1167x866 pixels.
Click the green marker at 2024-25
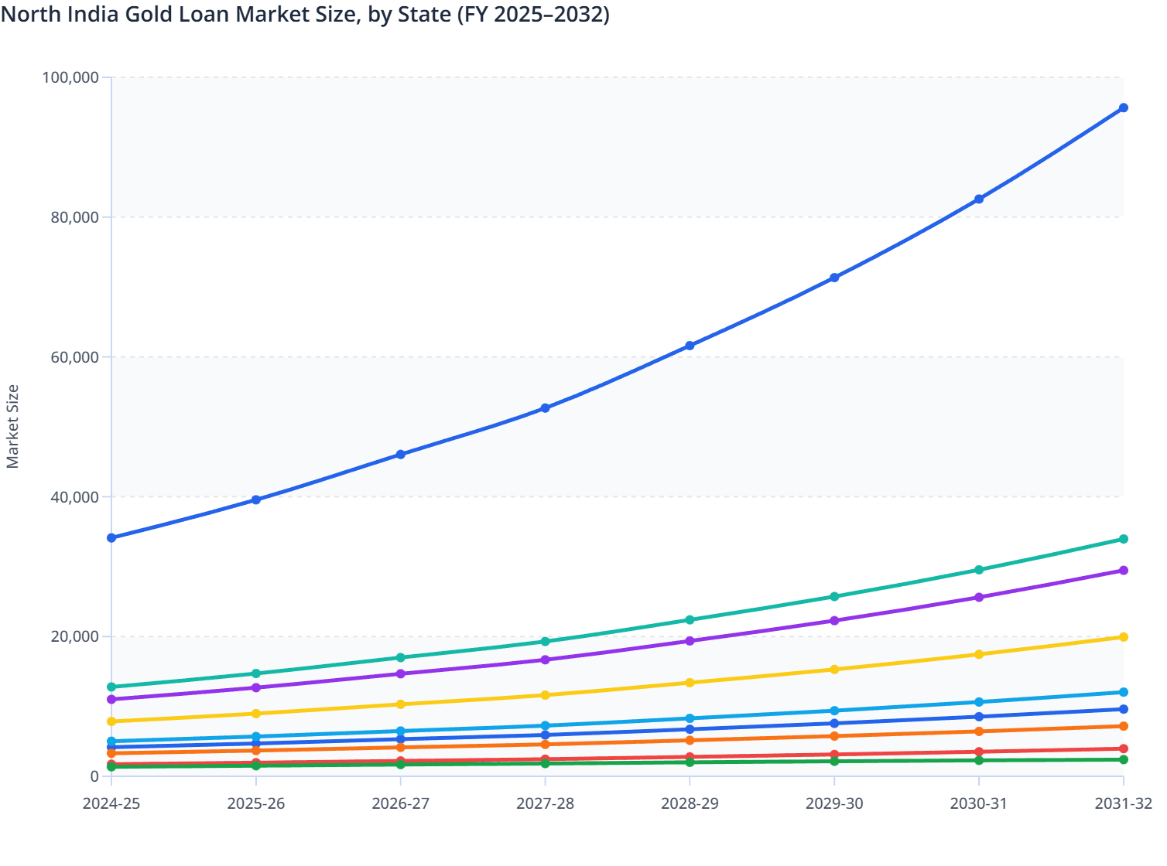112,765
